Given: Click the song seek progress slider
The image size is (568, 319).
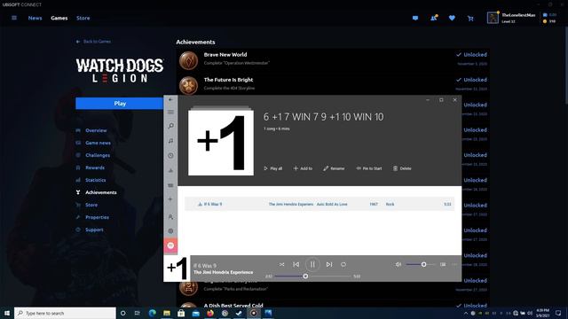Looking at the screenshot, I should [x=312, y=276].
